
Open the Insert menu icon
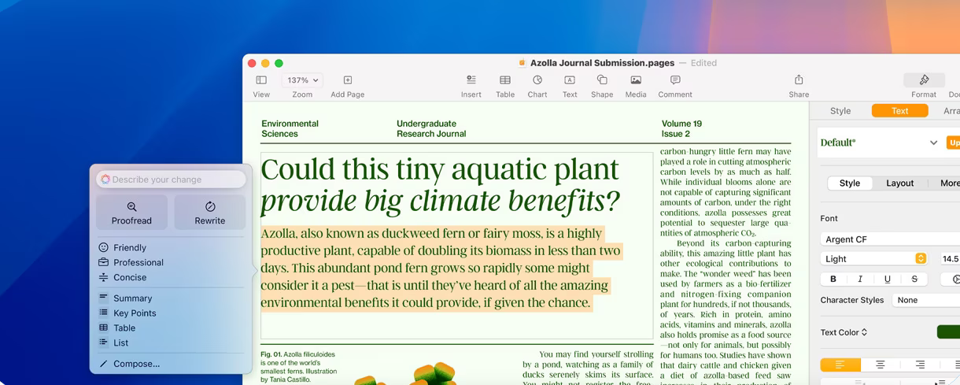click(471, 80)
